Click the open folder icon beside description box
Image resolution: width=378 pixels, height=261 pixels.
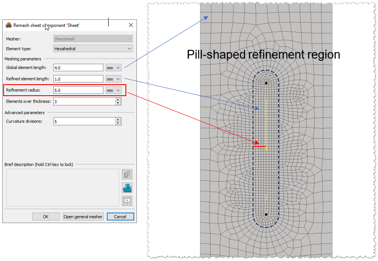127,188
